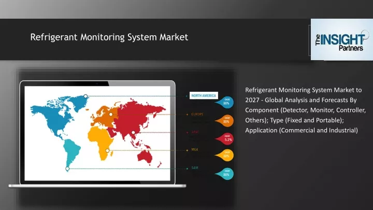Click the APAC region label
The width and height of the screenshot is (373, 210).
click(x=195, y=132)
